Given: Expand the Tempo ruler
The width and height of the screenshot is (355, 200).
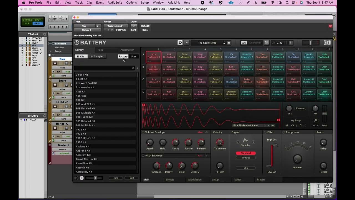Looking at the screenshot, I should (50, 51).
